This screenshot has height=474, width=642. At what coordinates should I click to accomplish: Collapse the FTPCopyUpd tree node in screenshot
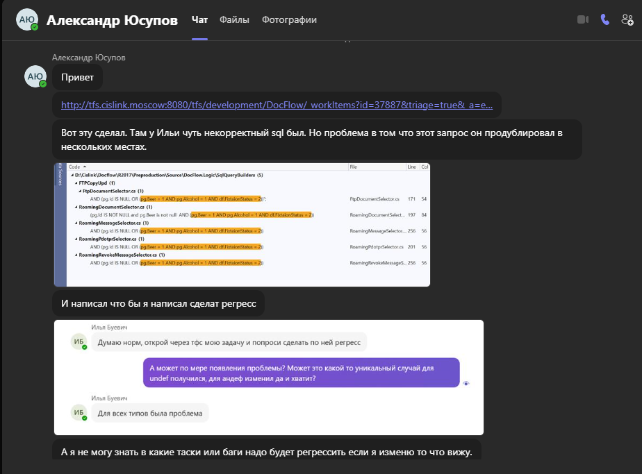click(x=76, y=183)
